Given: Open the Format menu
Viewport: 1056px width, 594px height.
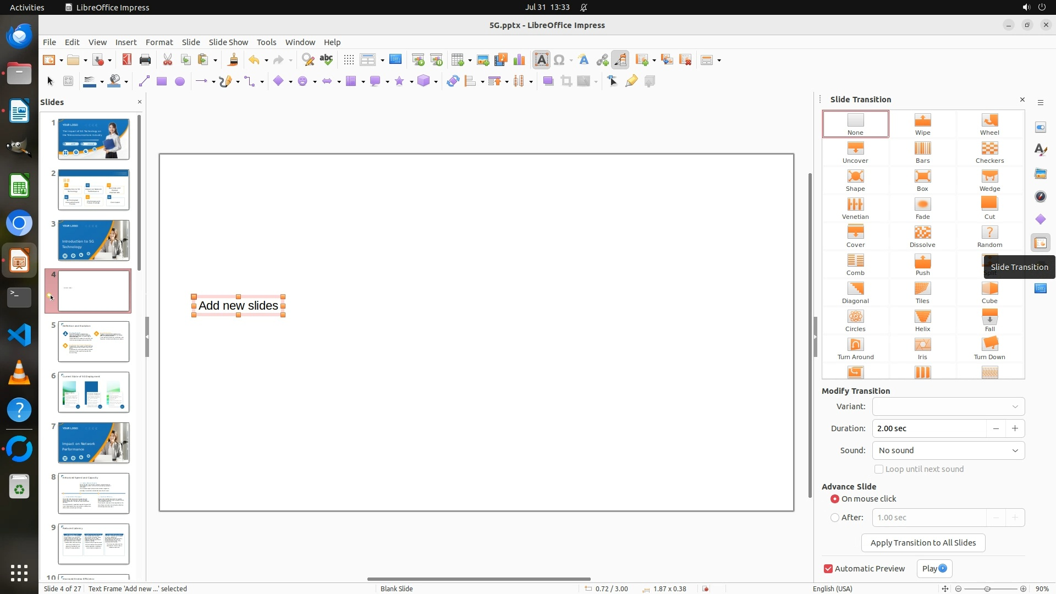Looking at the screenshot, I should click(159, 42).
